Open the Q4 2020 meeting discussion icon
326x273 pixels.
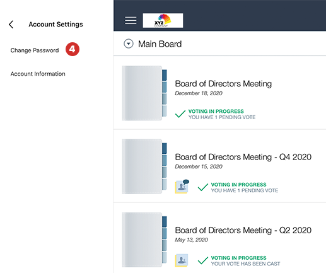click(x=182, y=187)
